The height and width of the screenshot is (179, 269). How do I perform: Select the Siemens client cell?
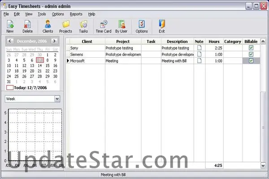(x=87, y=55)
